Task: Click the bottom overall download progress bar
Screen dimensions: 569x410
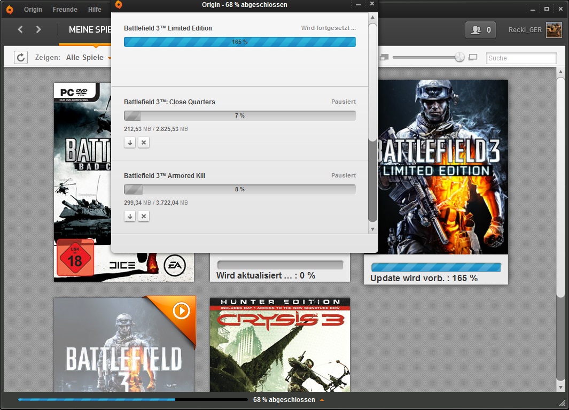Action: tap(133, 399)
